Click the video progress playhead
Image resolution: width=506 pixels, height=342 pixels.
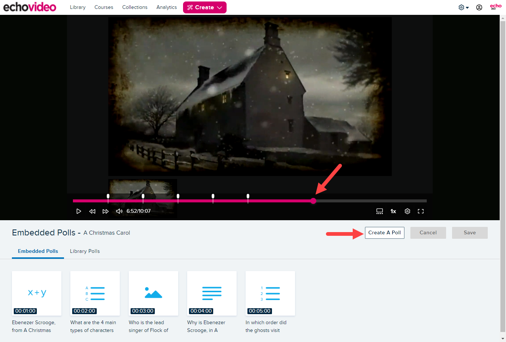pos(313,201)
